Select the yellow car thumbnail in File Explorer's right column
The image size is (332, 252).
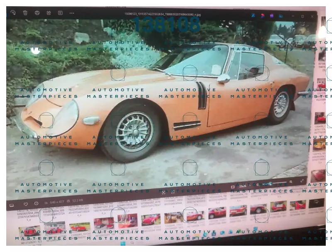click(x=319, y=145)
